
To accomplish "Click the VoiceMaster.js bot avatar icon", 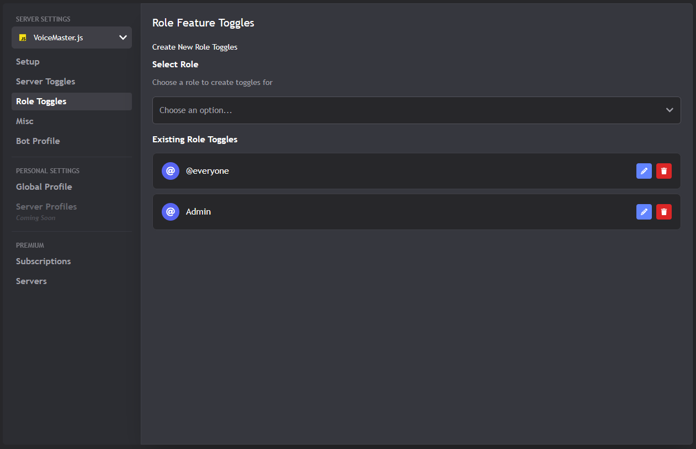I will [x=23, y=38].
